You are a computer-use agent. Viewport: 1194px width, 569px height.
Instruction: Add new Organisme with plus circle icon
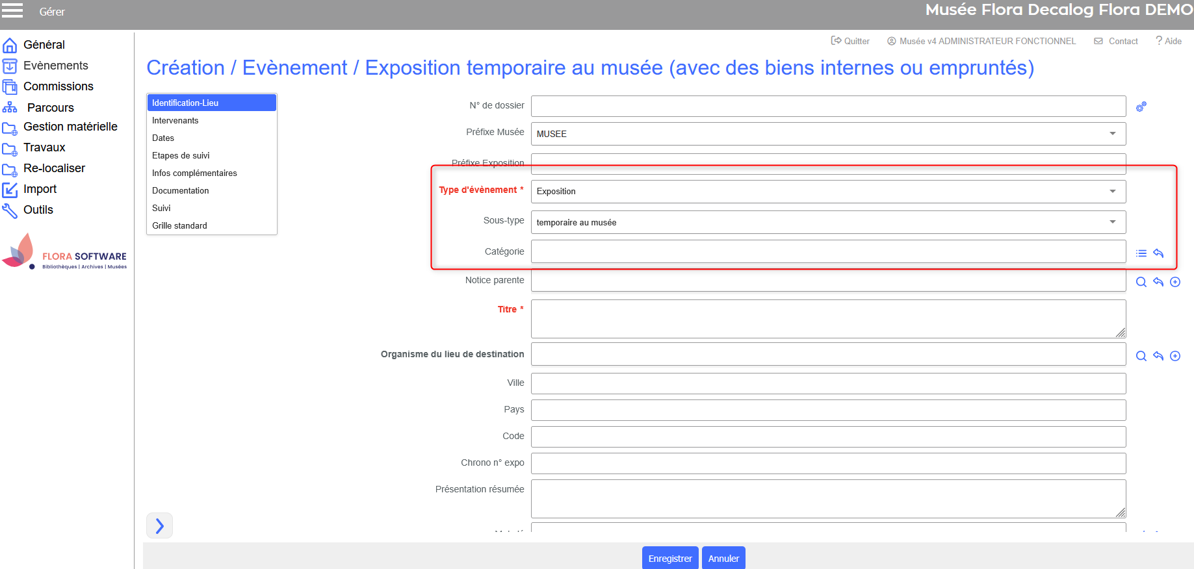(1175, 356)
